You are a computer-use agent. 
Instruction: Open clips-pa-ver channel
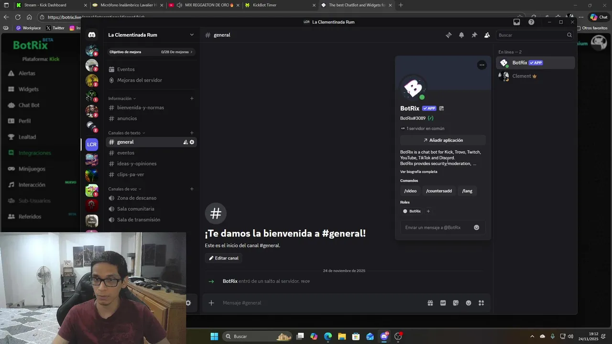[x=151, y=174]
